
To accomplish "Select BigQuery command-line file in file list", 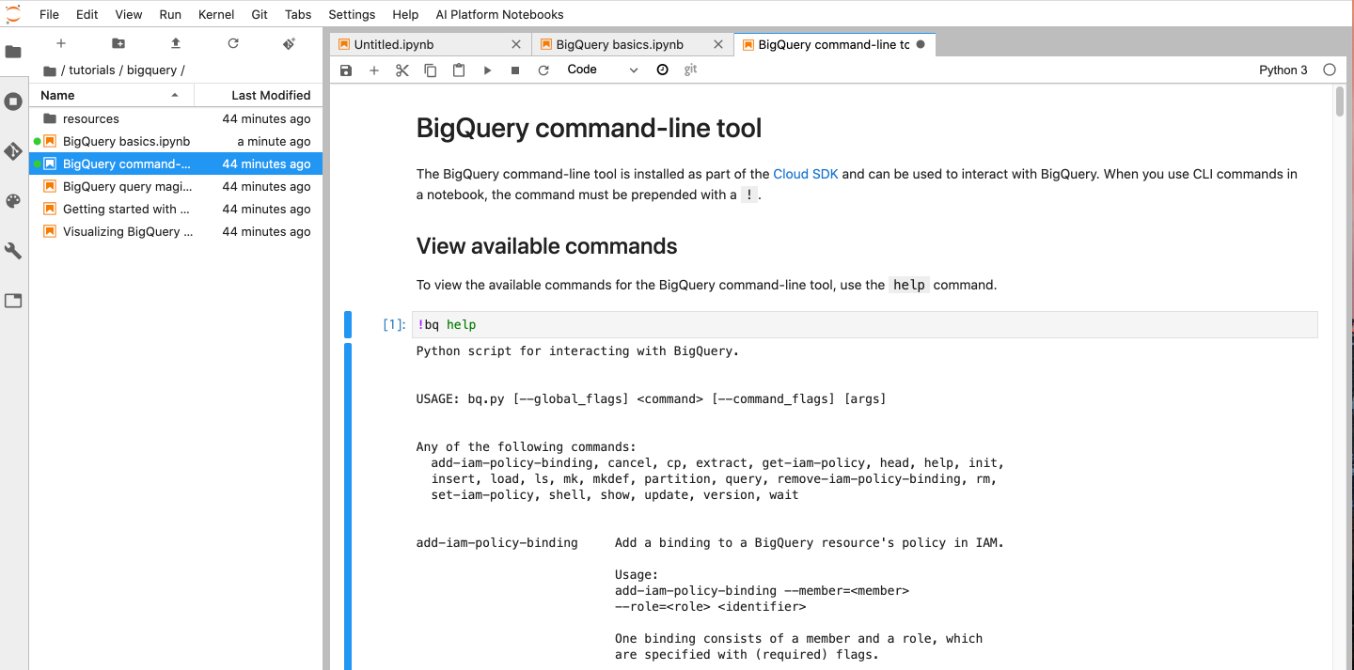I will [x=176, y=164].
